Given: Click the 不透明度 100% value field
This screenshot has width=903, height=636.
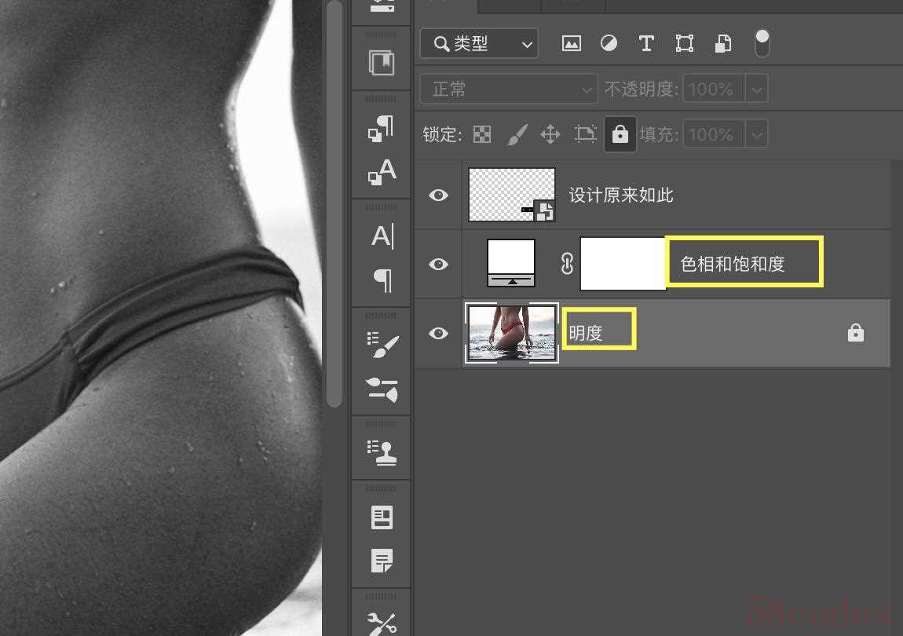Looking at the screenshot, I should click(714, 90).
